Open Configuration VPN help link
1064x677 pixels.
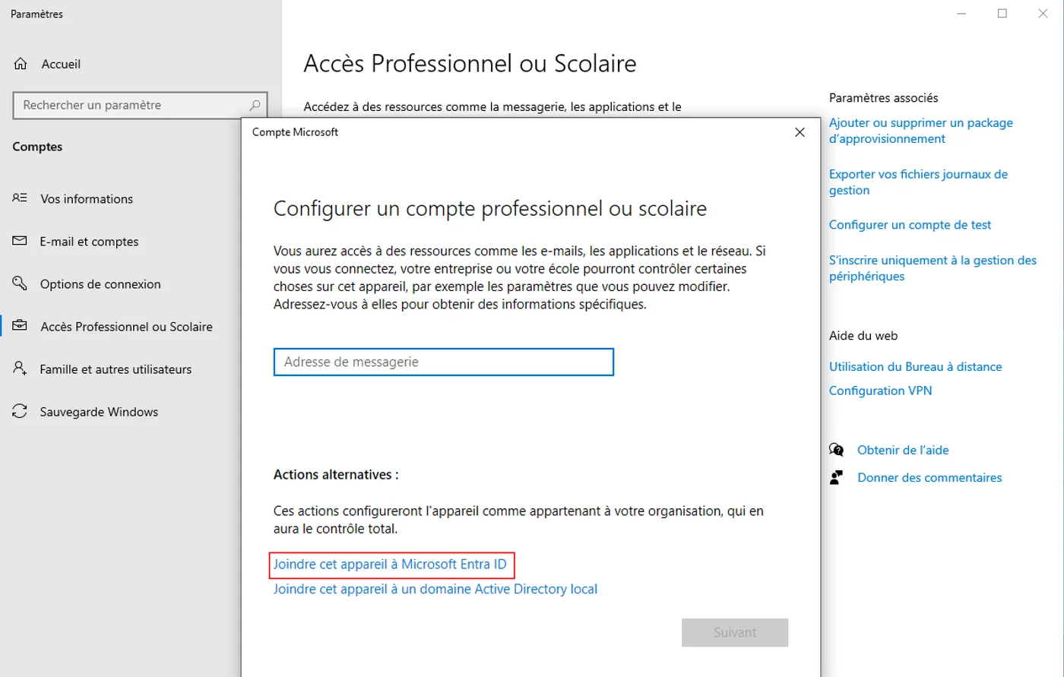coord(880,390)
